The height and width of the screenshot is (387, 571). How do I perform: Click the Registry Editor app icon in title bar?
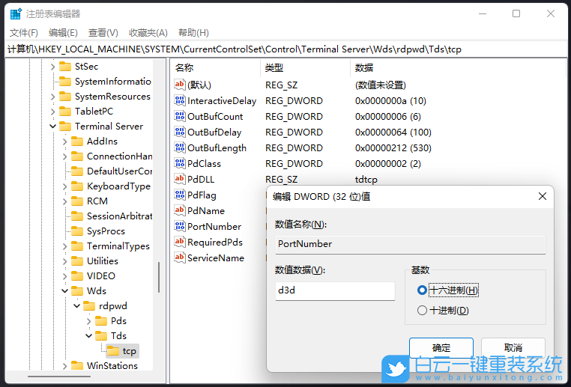tap(16, 13)
